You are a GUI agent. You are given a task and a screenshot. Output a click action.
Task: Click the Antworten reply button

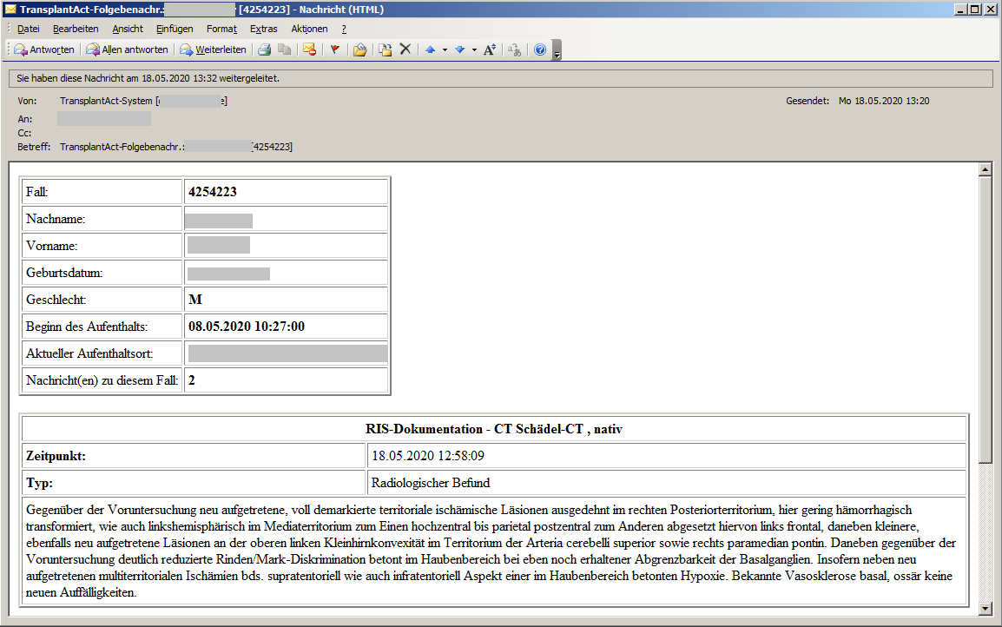pos(44,49)
